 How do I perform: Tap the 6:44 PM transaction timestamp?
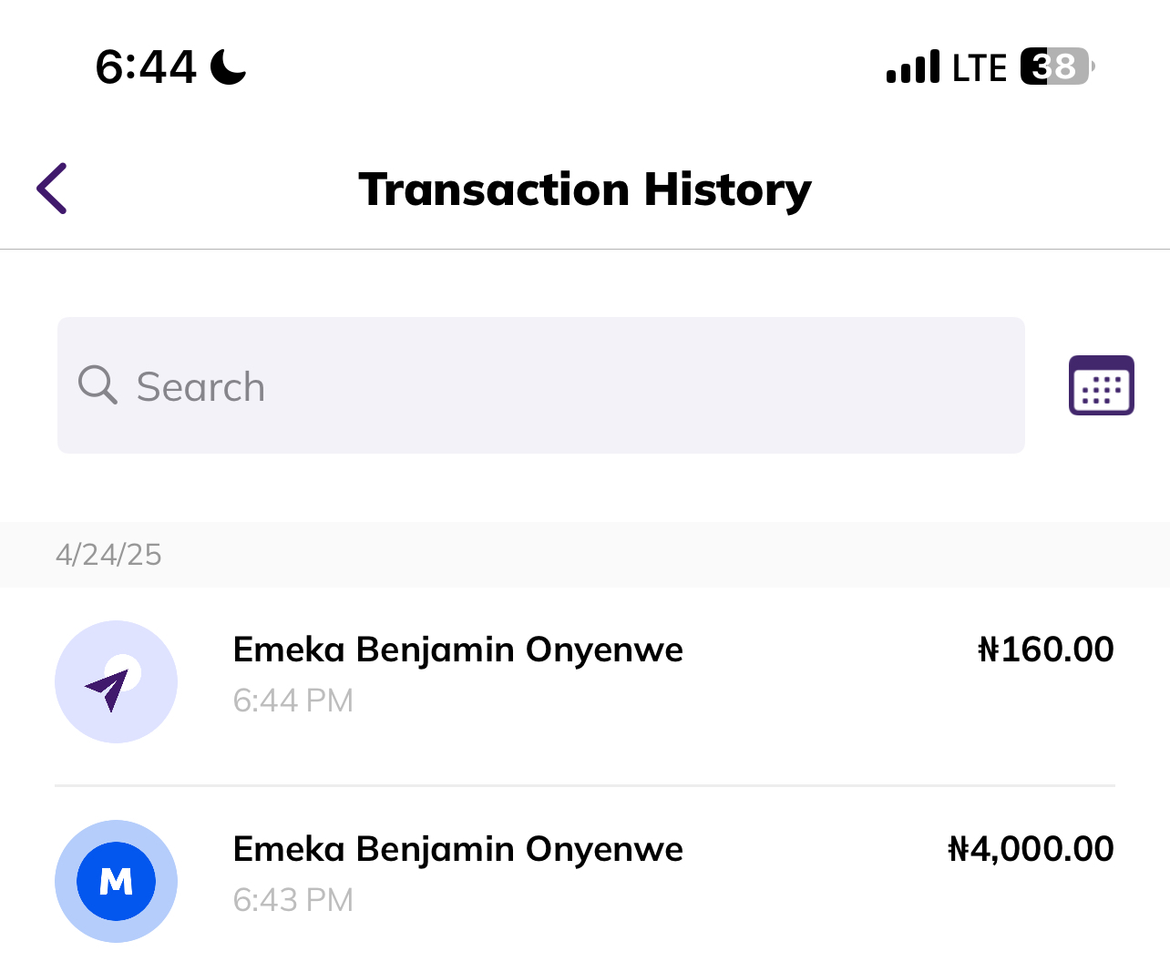coord(292,701)
